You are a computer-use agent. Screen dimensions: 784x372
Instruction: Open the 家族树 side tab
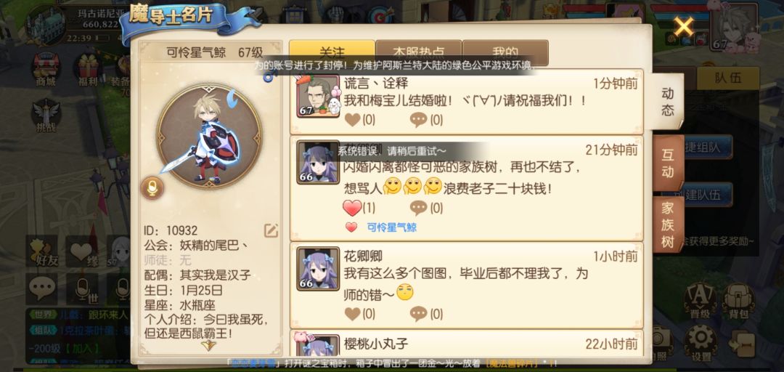[668, 225]
